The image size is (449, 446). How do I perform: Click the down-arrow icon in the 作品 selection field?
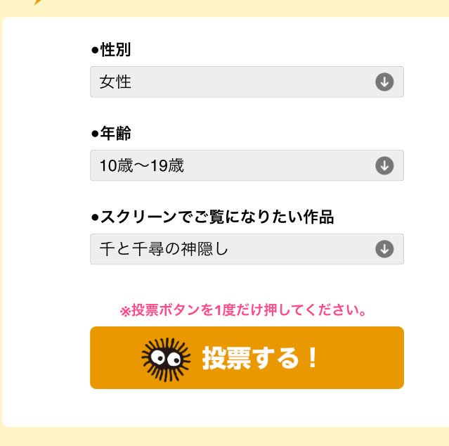(x=384, y=249)
